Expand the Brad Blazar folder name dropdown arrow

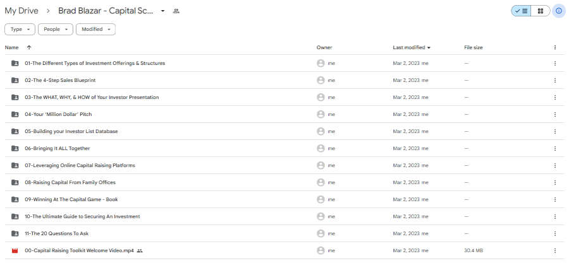tap(163, 11)
